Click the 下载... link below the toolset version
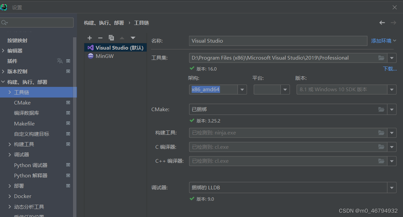The width and height of the screenshot is (403, 217). point(389,69)
